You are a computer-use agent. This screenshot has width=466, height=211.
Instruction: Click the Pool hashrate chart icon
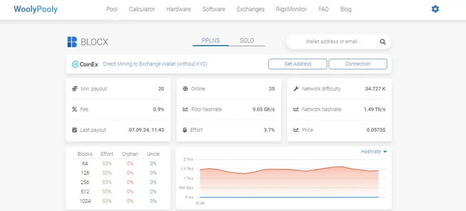[x=186, y=109]
